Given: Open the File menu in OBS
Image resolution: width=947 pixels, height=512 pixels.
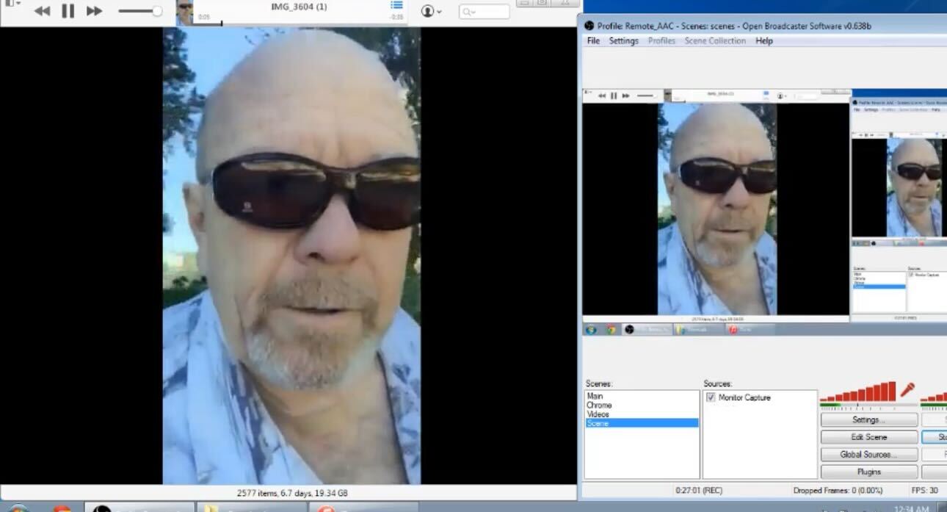Looking at the screenshot, I should click(593, 41).
